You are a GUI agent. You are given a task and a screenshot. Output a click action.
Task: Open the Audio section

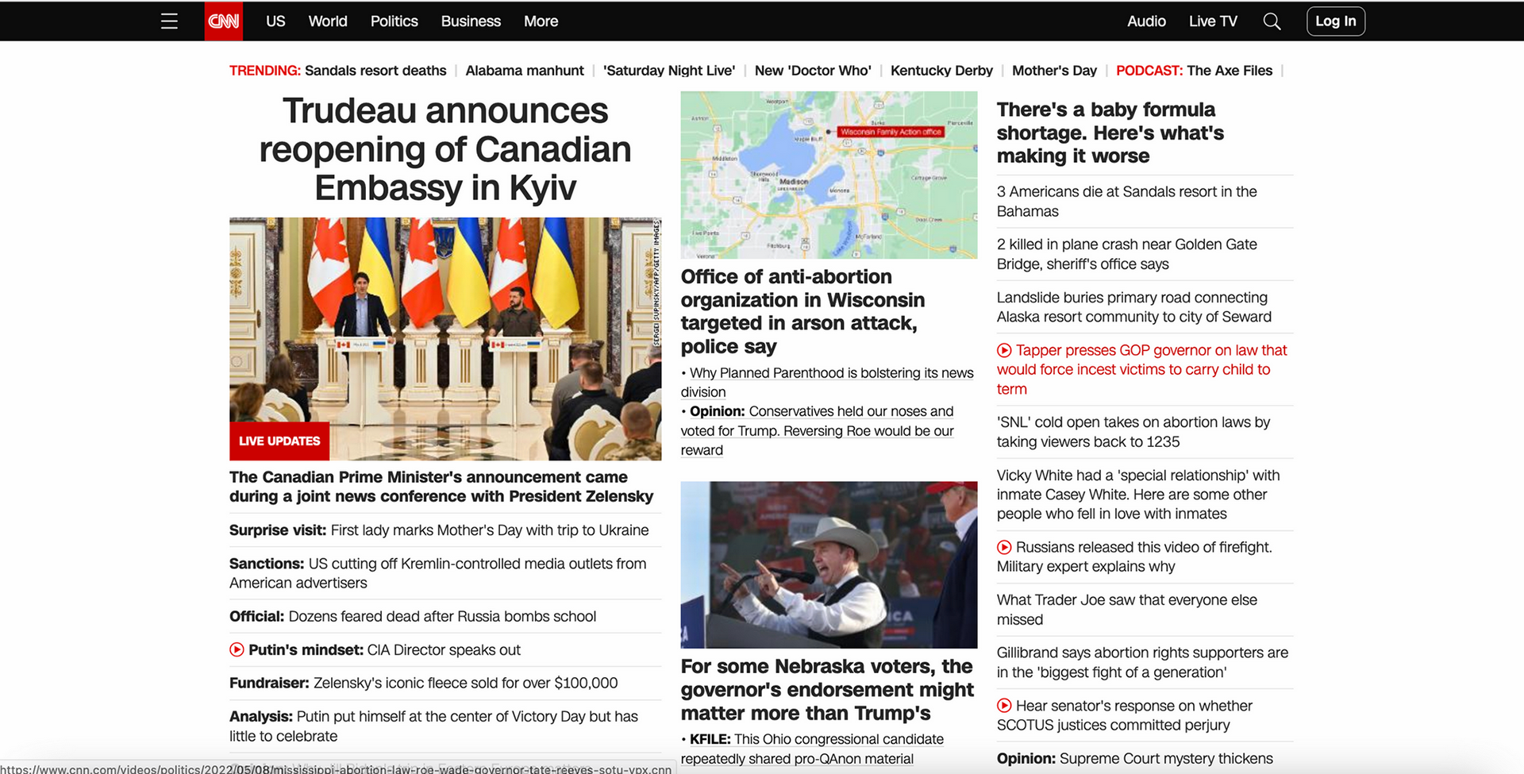tap(1146, 21)
